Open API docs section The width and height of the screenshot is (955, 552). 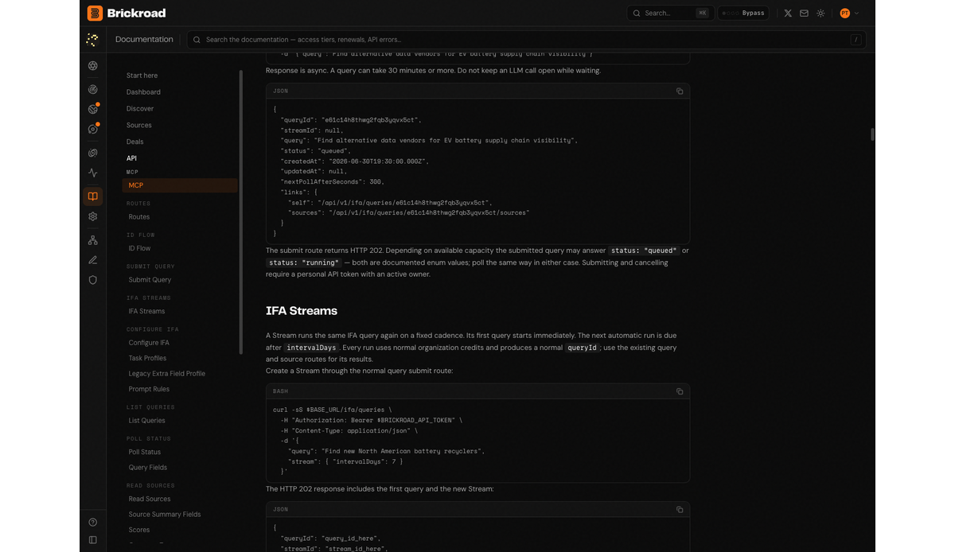click(131, 158)
